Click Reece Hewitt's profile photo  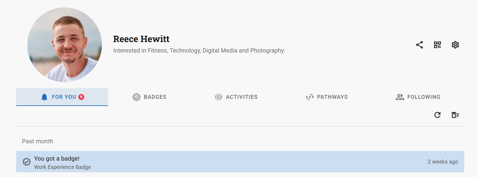pyautogui.click(x=65, y=45)
